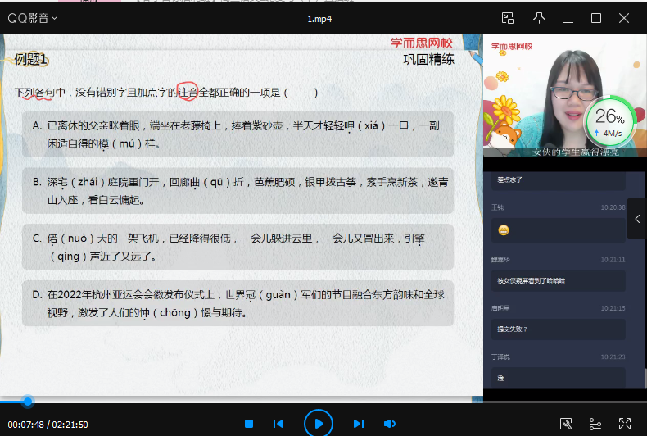Image resolution: width=647 pixels, height=436 pixels.
Task: Stop the video playback
Action: pos(249,424)
